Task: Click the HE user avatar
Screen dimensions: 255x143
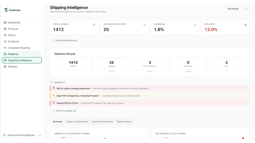Action: coord(4,135)
